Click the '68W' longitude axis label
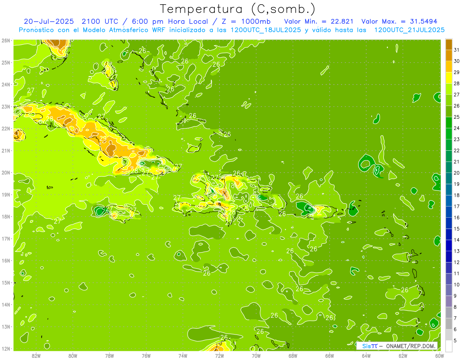 coord(293,356)
